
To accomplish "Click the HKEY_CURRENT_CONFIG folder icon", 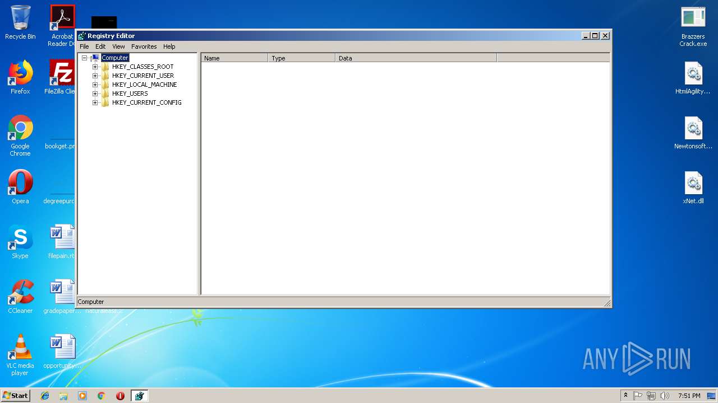I will coord(105,102).
